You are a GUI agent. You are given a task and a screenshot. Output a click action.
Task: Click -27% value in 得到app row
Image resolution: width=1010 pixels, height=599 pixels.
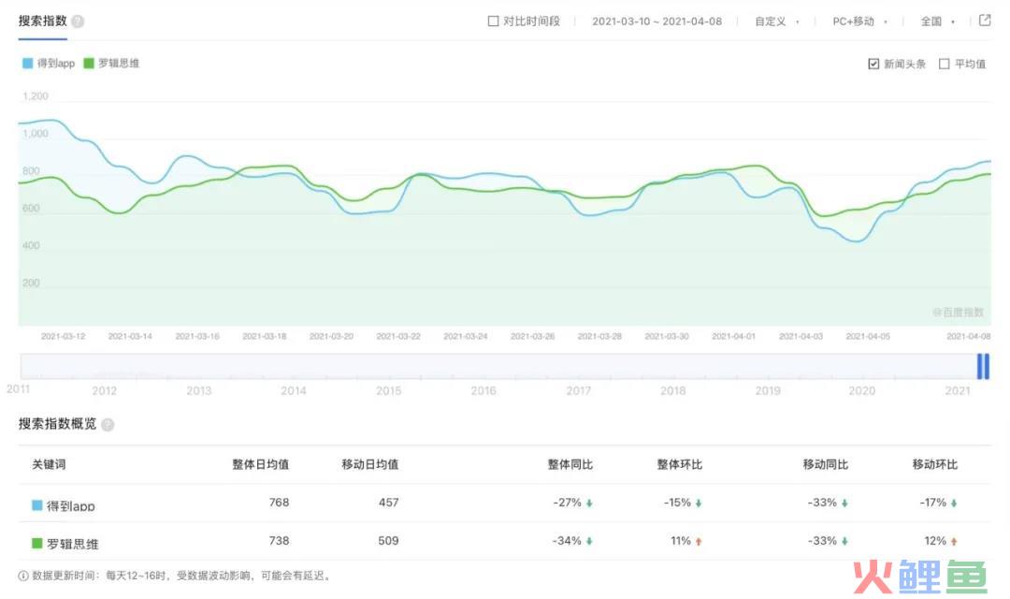567,503
